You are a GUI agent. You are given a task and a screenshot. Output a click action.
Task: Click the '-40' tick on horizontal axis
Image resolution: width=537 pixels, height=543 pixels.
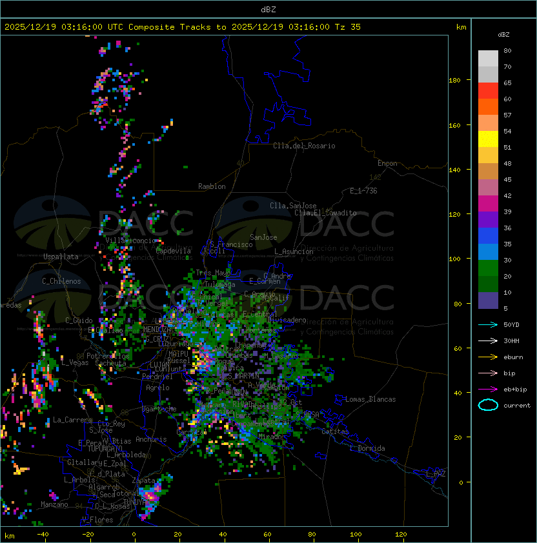point(43,535)
